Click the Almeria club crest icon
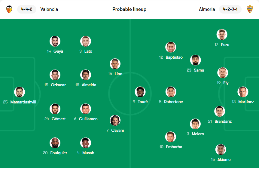The height and width of the screenshot is (169, 259). click(x=250, y=9)
